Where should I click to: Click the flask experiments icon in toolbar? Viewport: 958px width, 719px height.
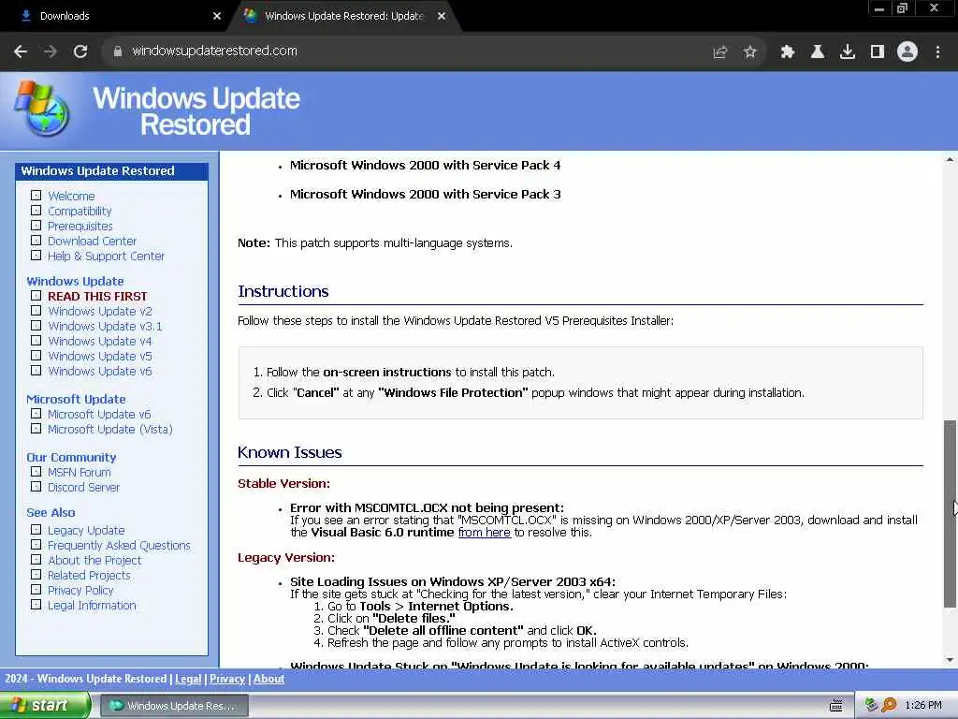[x=818, y=52]
